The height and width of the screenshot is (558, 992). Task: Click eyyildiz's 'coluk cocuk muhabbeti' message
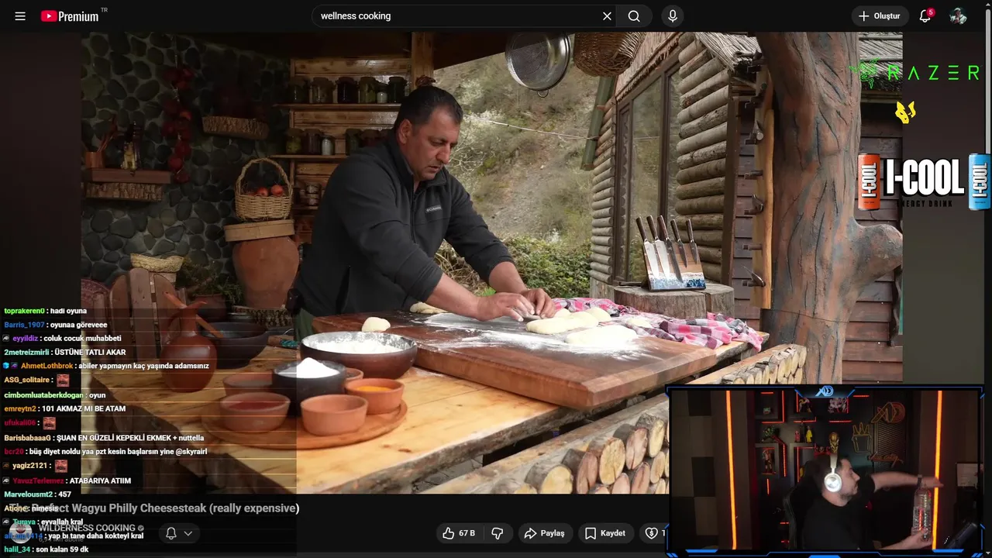pyautogui.click(x=62, y=339)
